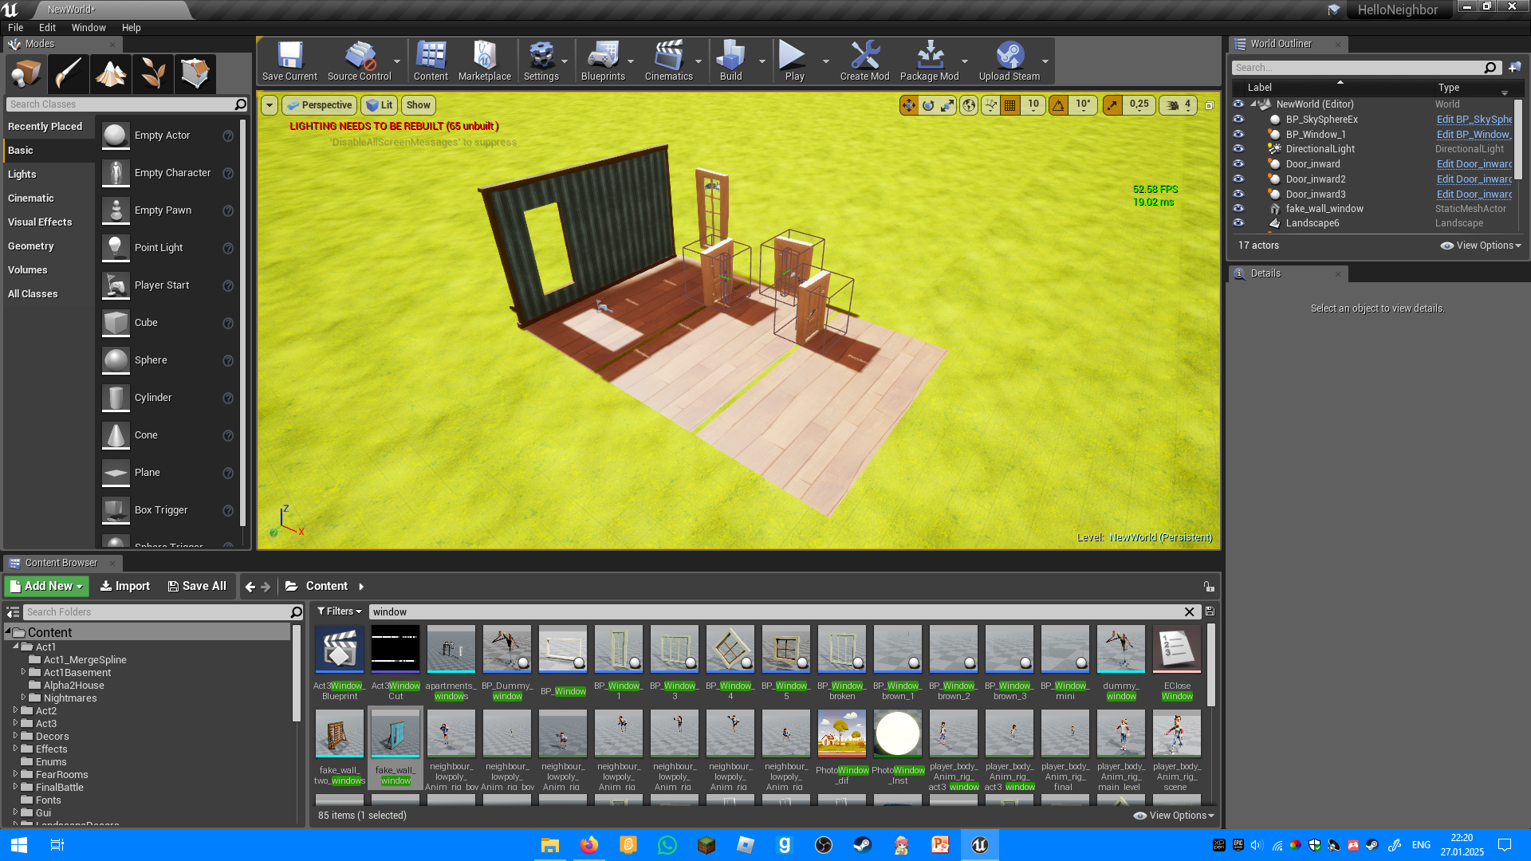Expand the FearRooms folder
This screenshot has height=861, width=1531.
[15, 774]
